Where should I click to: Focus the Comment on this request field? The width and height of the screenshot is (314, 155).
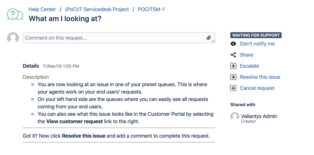119,38
